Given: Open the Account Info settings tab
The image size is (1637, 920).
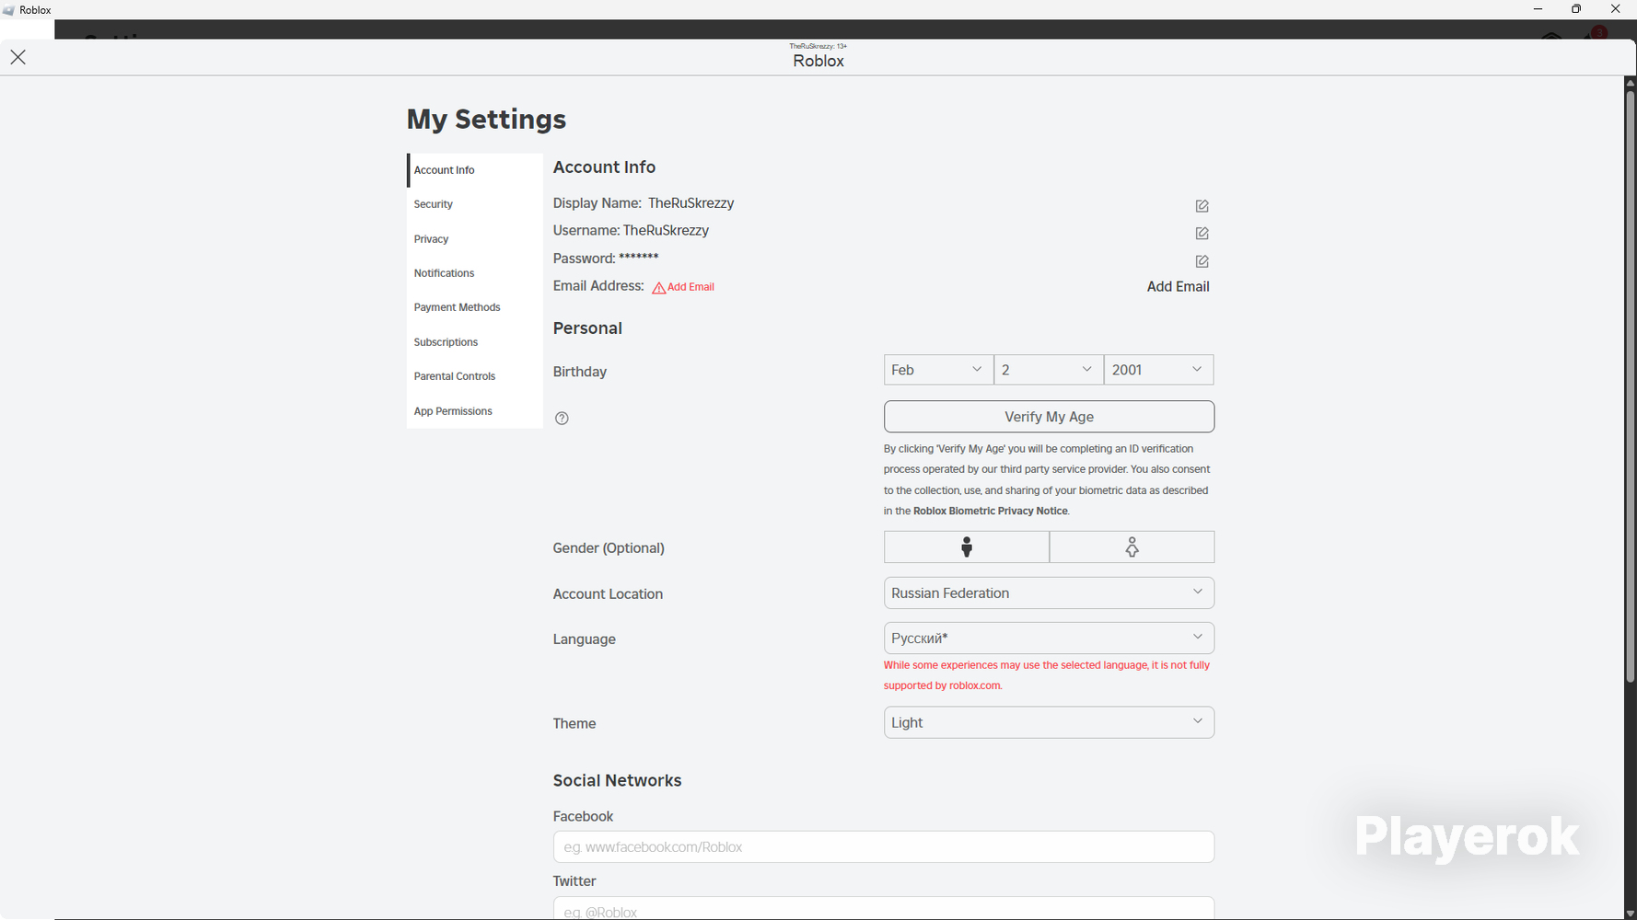Looking at the screenshot, I should tap(475, 170).
